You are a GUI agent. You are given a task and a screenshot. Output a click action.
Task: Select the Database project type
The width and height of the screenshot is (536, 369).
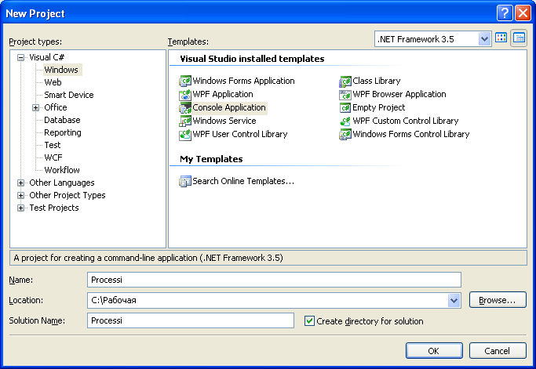[62, 120]
